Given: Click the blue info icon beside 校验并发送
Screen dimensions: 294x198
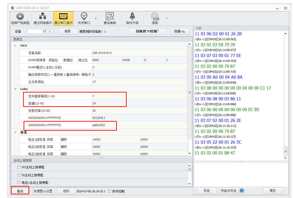Looking at the screenshot, I should click(242, 191).
